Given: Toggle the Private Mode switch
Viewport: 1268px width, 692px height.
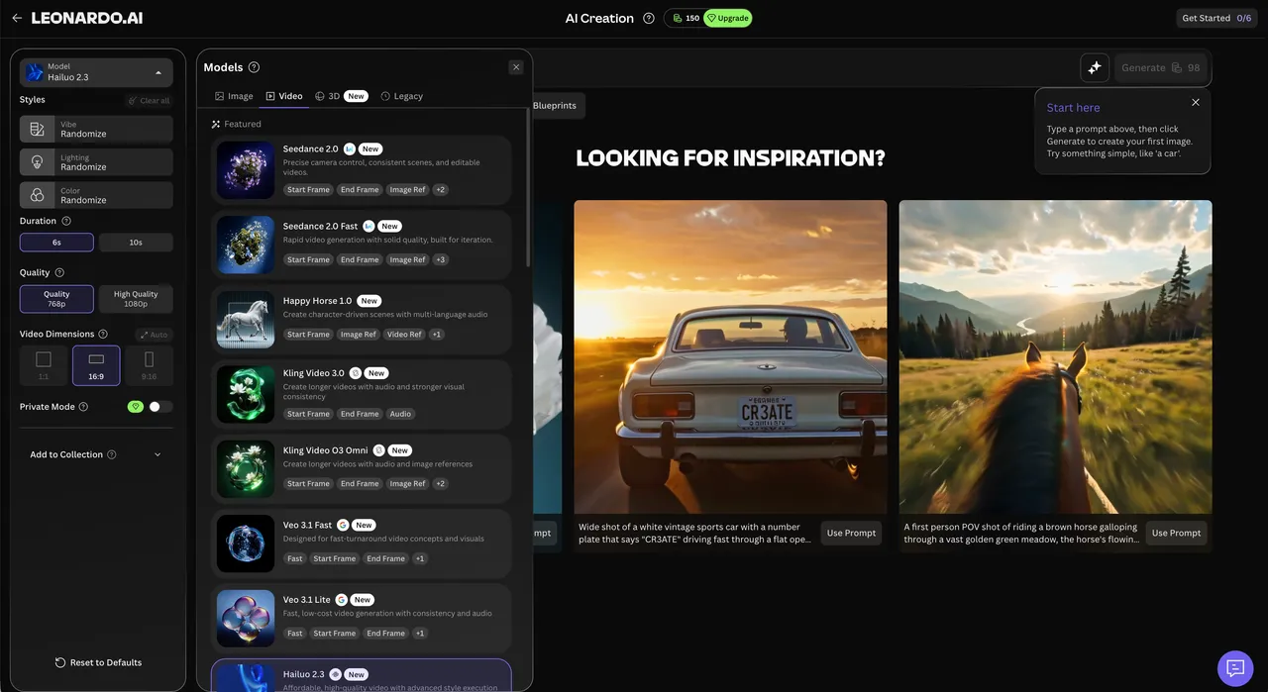Looking at the screenshot, I should pyautogui.click(x=159, y=407).
